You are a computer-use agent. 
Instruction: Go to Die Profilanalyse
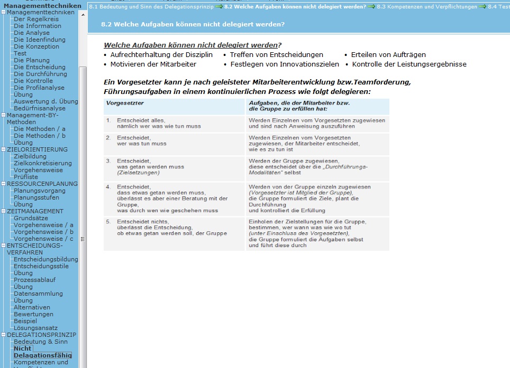click(x=39, y=88)
